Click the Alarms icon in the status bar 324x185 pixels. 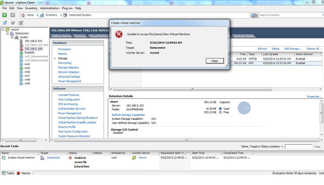pos(19,173)
